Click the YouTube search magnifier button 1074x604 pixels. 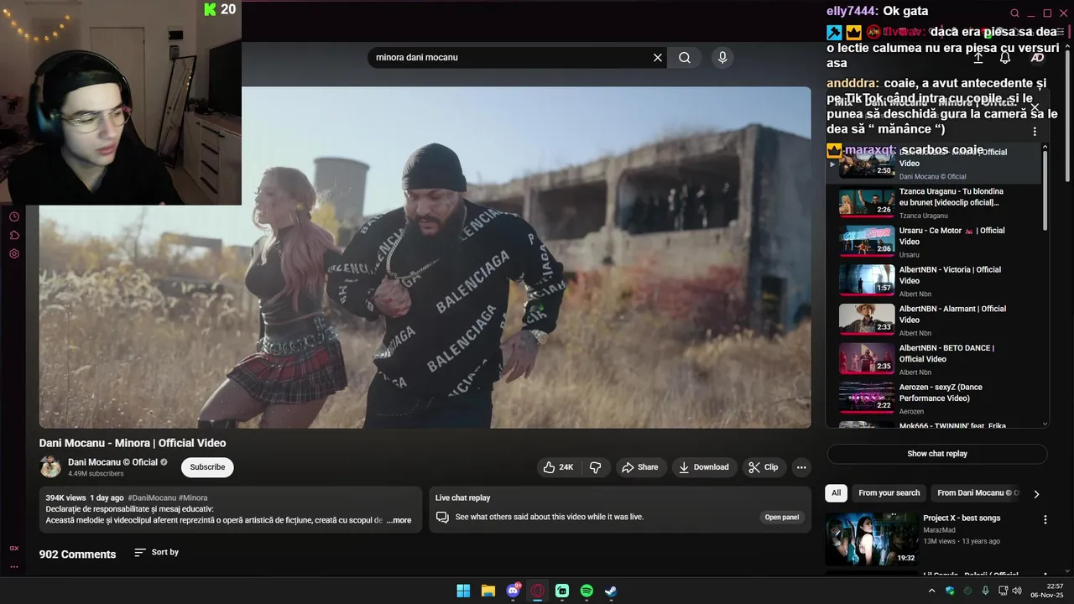[x=685, y=58]
